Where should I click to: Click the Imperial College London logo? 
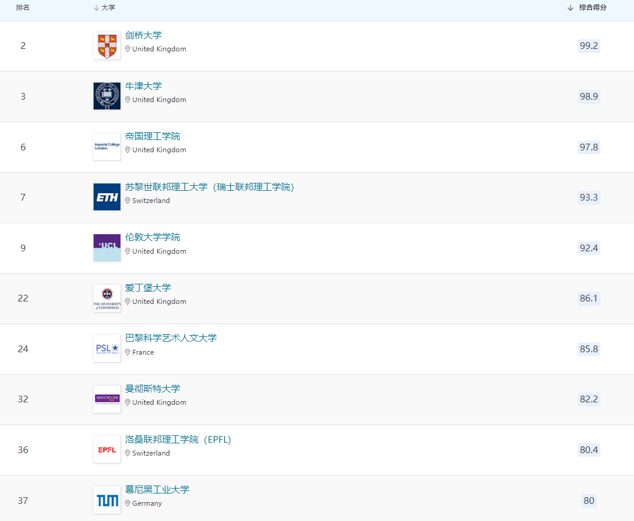pyautogui.click(x=107, y=146)
